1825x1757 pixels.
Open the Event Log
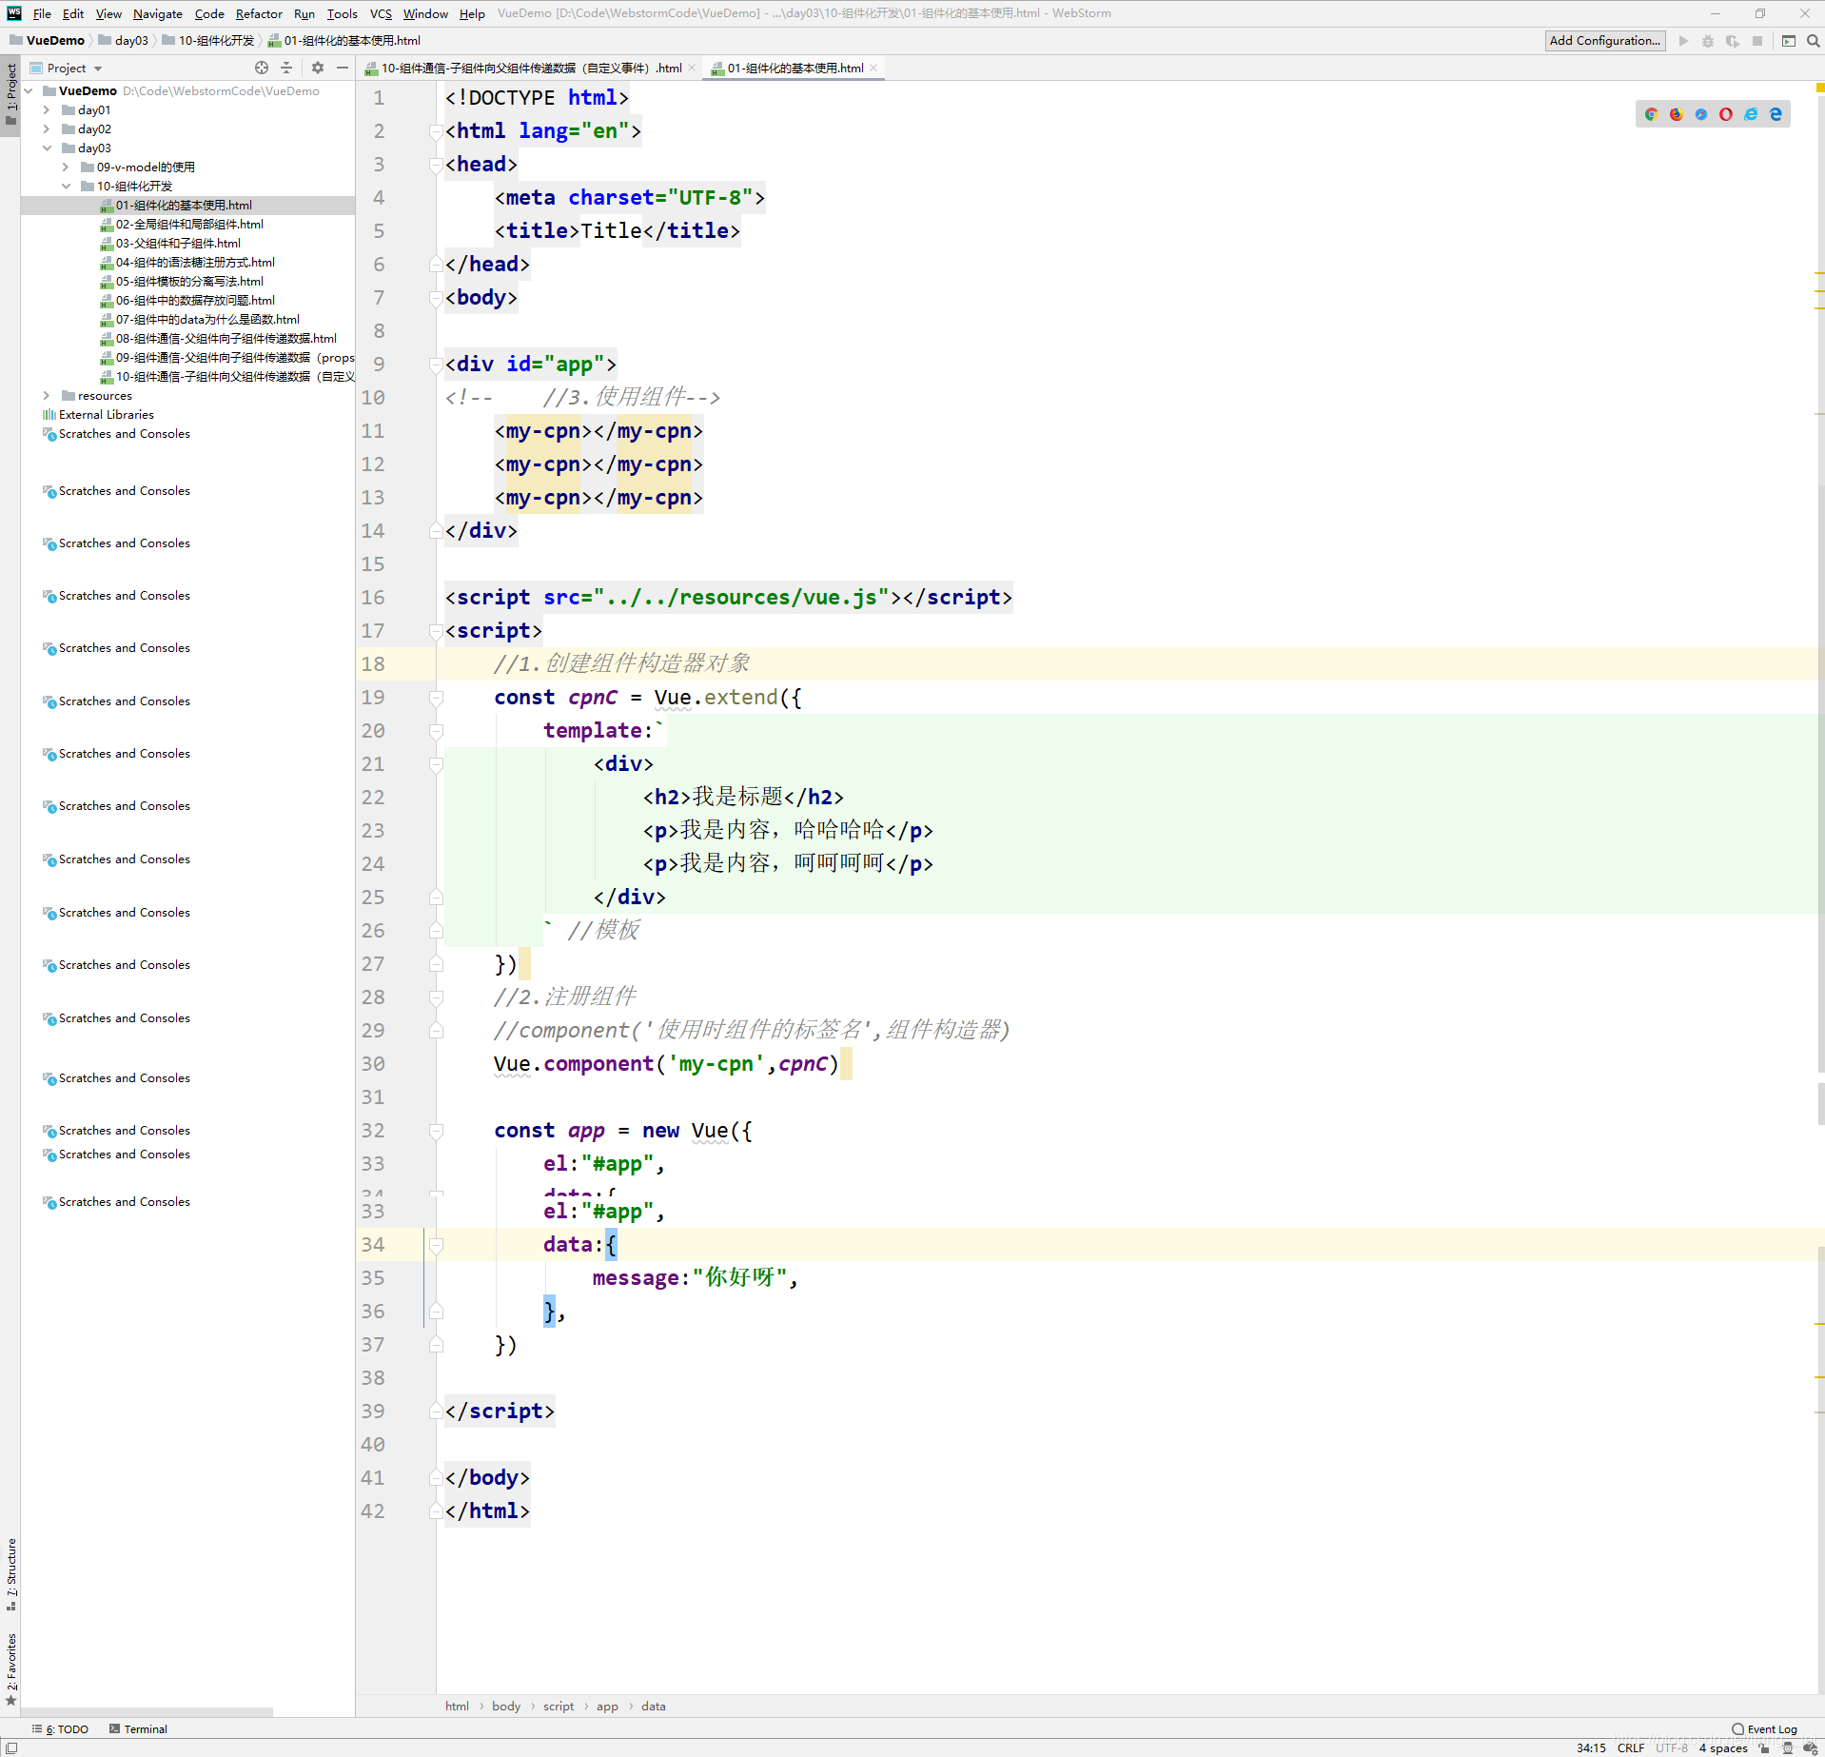1765,1729
